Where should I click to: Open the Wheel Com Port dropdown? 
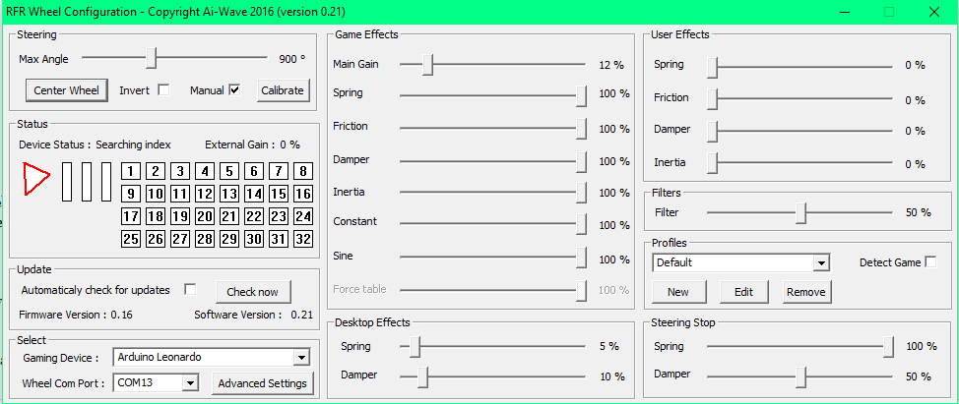(190, 382)
